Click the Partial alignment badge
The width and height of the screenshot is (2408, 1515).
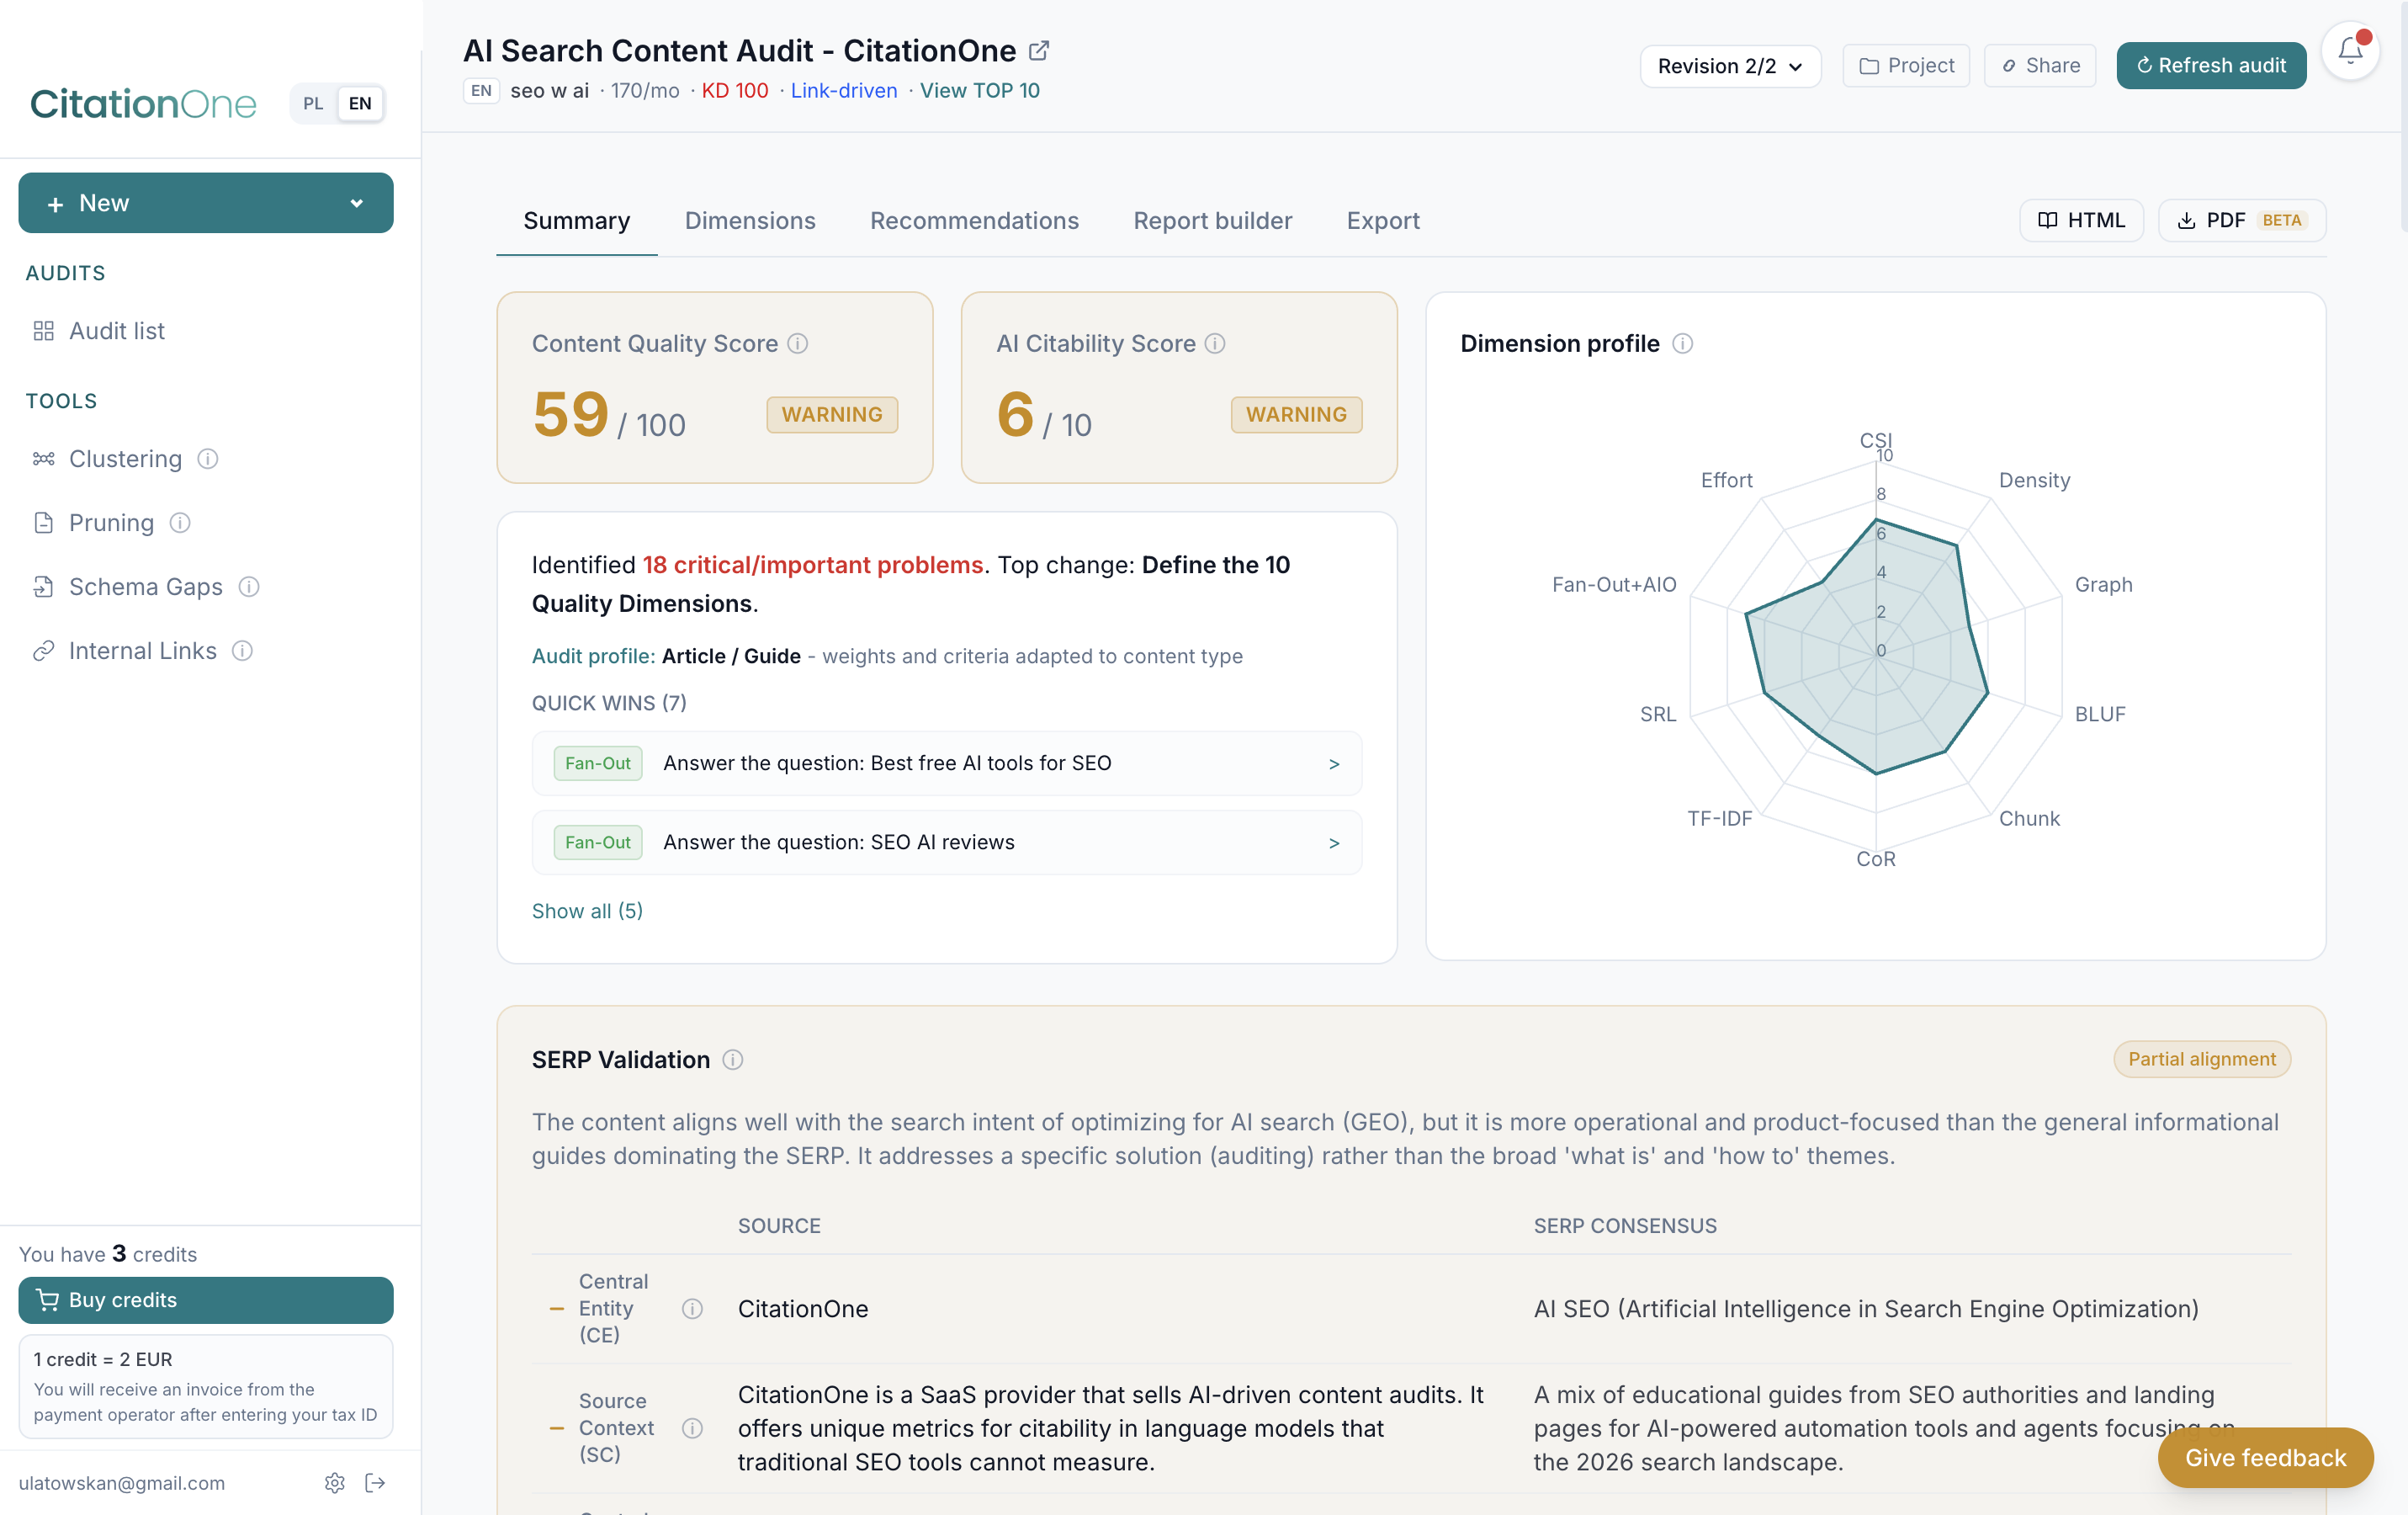pos(2202,1060)
